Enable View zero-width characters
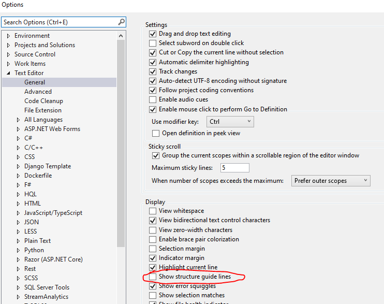The image size is (384, 304). 153,230
